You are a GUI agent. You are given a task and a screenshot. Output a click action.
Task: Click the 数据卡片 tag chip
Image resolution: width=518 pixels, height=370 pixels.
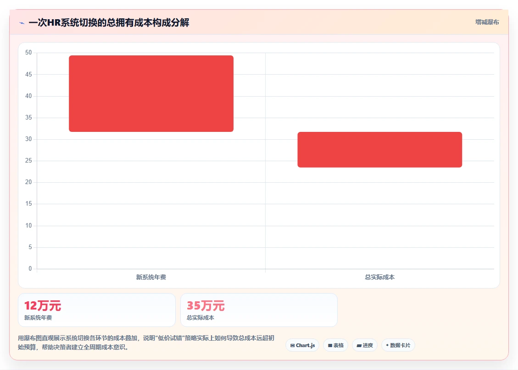click(398, 345)
